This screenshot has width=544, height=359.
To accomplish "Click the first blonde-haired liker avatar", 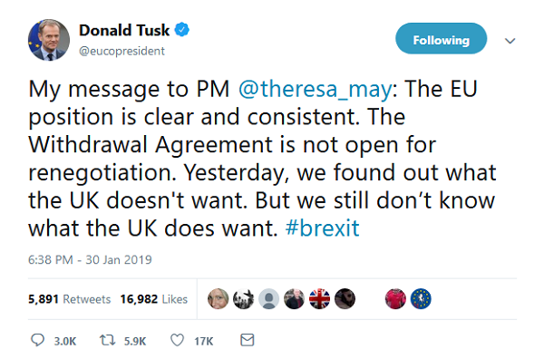I will 219,298.
